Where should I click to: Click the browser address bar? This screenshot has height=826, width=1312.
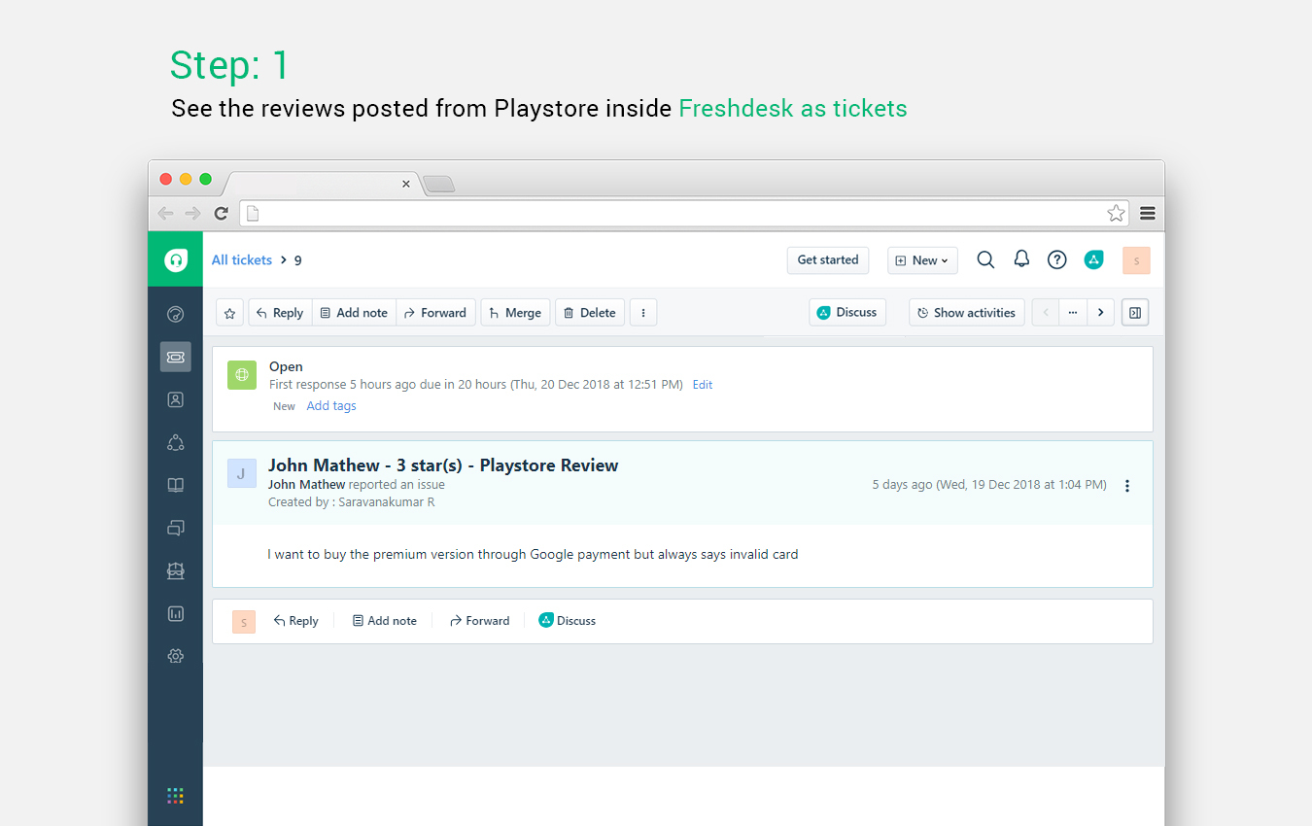pos(685,213)
